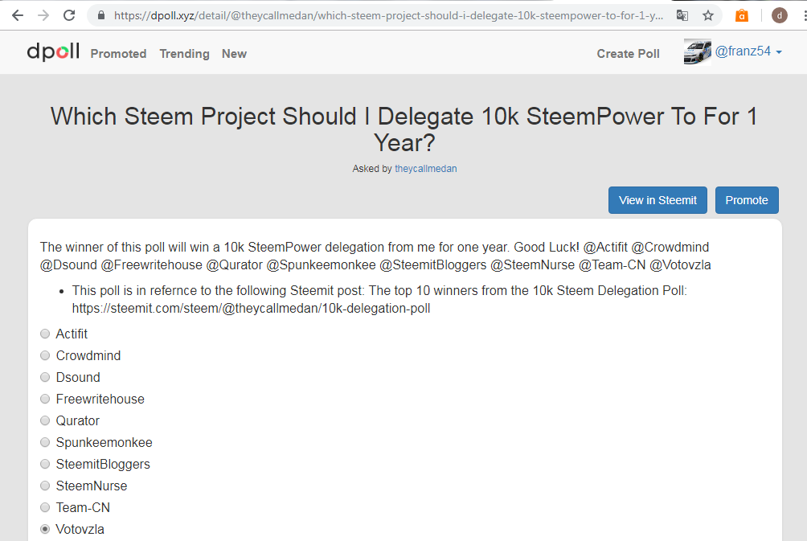The image size is (807, 541).
Task: Select the SteemNurse radio button
Action: click(45, 486)
